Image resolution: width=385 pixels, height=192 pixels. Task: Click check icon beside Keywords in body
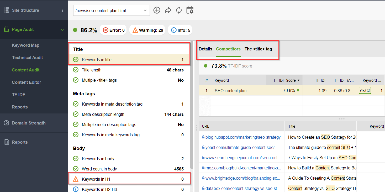(76, 159)
